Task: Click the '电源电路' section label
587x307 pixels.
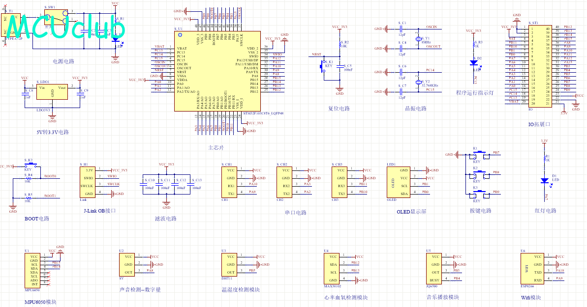Action: [x=63, y=61]
